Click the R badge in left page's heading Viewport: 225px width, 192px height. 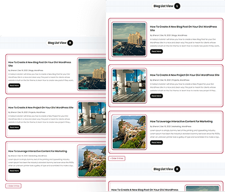pyautogui.click(x=70, y=43)
